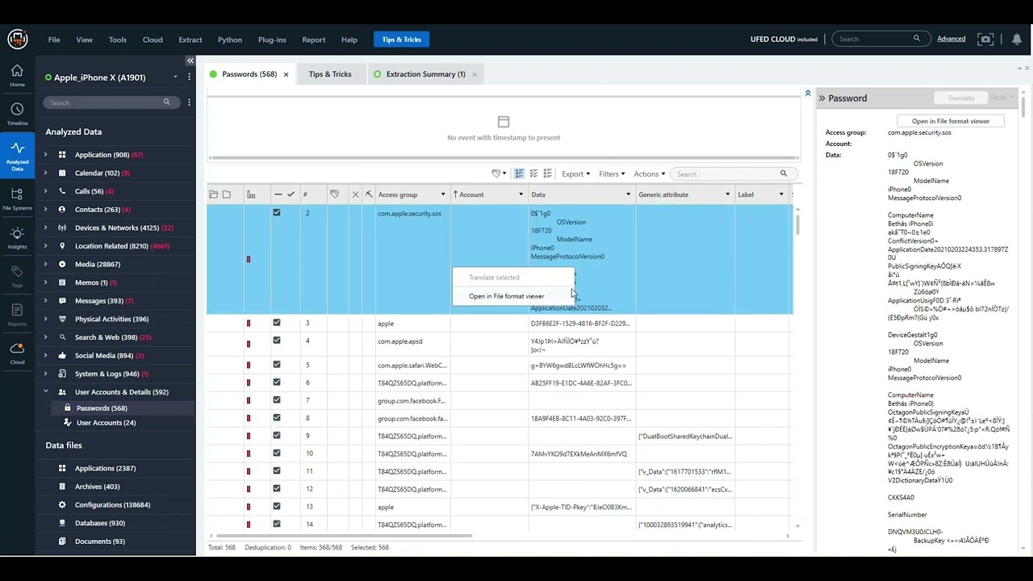This screenshot has height=581, width=1033.
Task: Uncheck the checkbox for row 2
Action: [x=277, y=212]
